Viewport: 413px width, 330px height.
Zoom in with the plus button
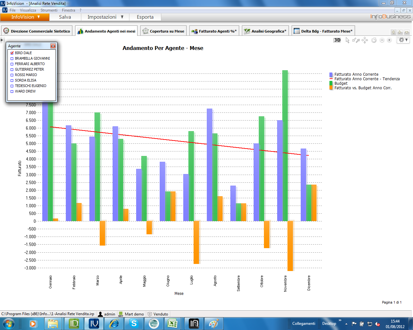pyautogui.click(x=389, y=40)
